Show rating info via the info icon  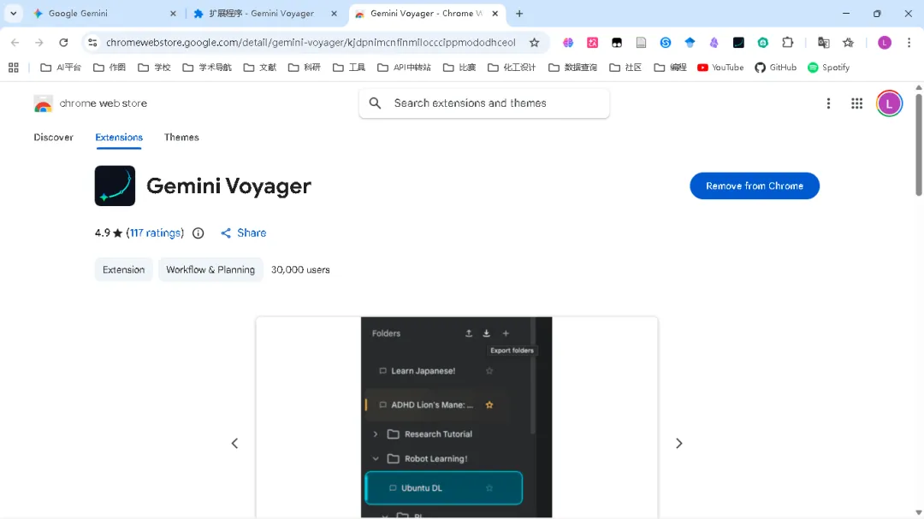(198, 233)
